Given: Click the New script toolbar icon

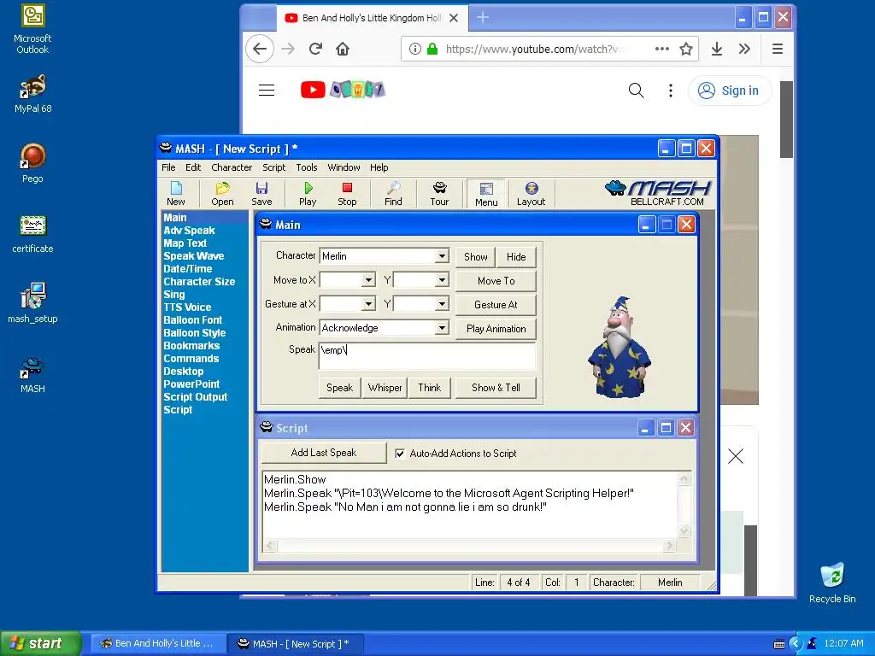Looking at the screenshot, I should click(176, 194).
